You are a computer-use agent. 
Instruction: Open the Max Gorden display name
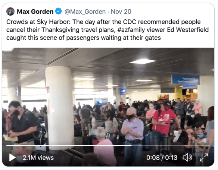[35, 12]
